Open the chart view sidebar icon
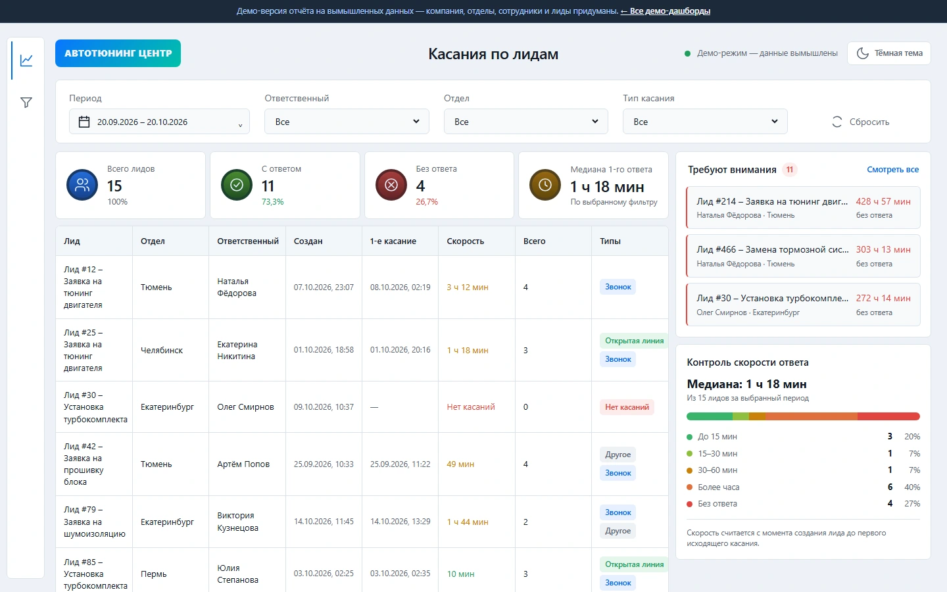Viewport: 947px width, 592px height. (x=26, y=61)
